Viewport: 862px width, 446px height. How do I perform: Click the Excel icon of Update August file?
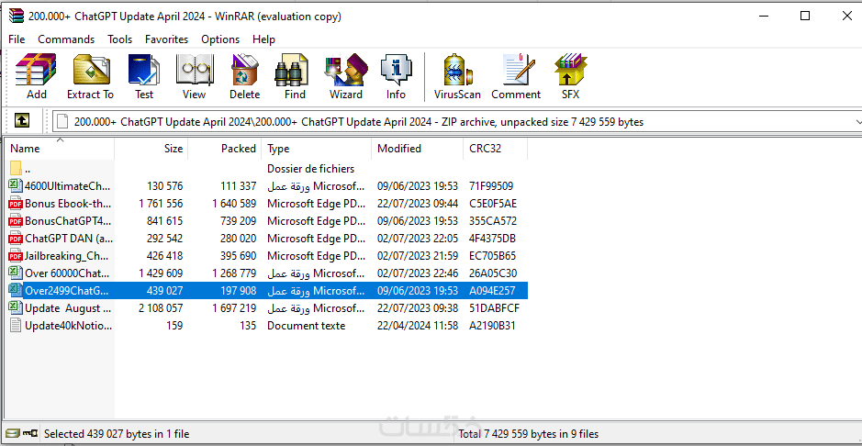[x=16, y=307]
